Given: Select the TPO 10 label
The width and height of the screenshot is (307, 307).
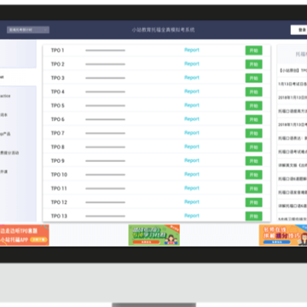Looking at the screenshot, I should pyautogui.click(x=59, y=175).
